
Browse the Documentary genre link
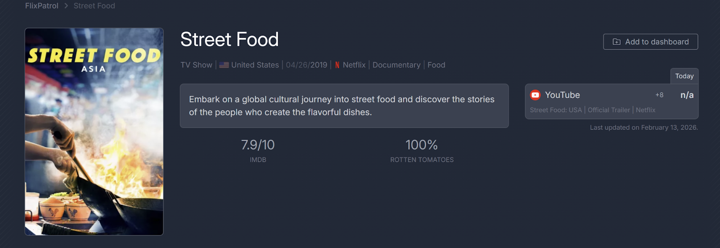click(x=396, y=65)
